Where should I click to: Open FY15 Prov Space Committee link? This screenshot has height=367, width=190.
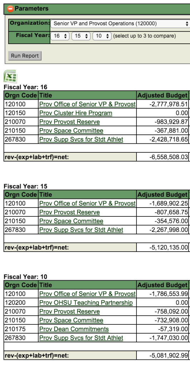(x=71, y=221)
